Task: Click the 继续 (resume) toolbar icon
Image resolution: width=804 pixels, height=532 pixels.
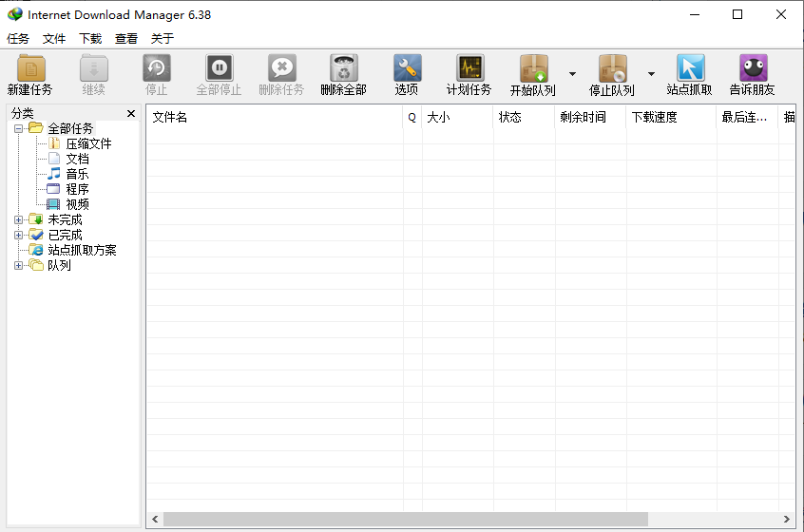Action: (x=94, y=68)
